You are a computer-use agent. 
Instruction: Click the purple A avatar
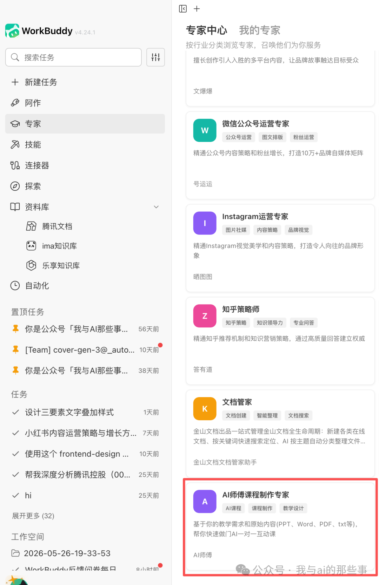click(x=205, y=502)
